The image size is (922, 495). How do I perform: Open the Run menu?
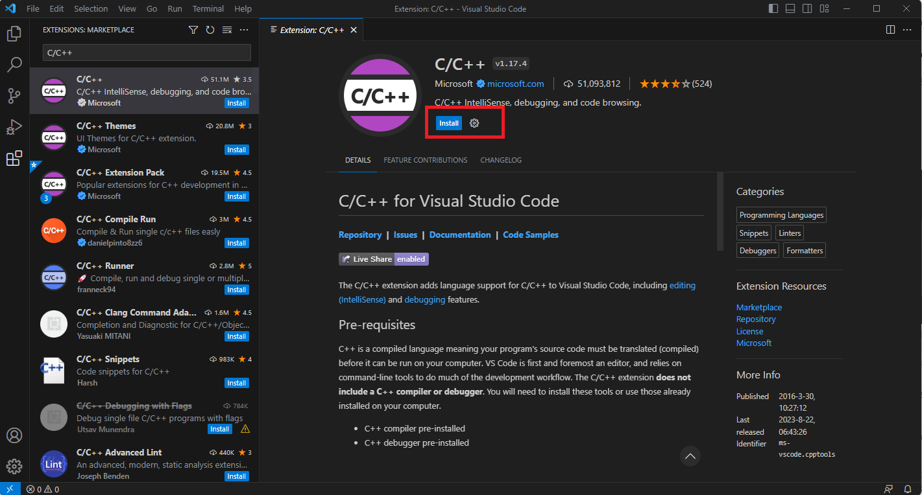pyautogui.click(x=175, y=9)
